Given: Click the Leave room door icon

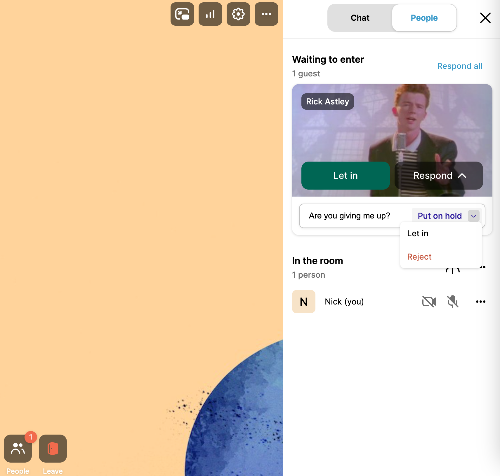Looking at the screenshot, I should coord(53,449).
